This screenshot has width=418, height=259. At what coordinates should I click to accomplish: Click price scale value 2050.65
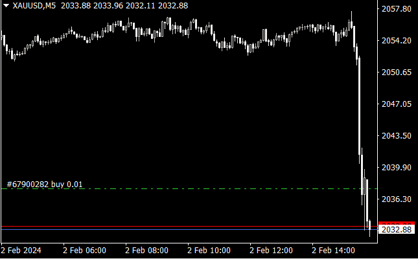click(x=397, y=73)
